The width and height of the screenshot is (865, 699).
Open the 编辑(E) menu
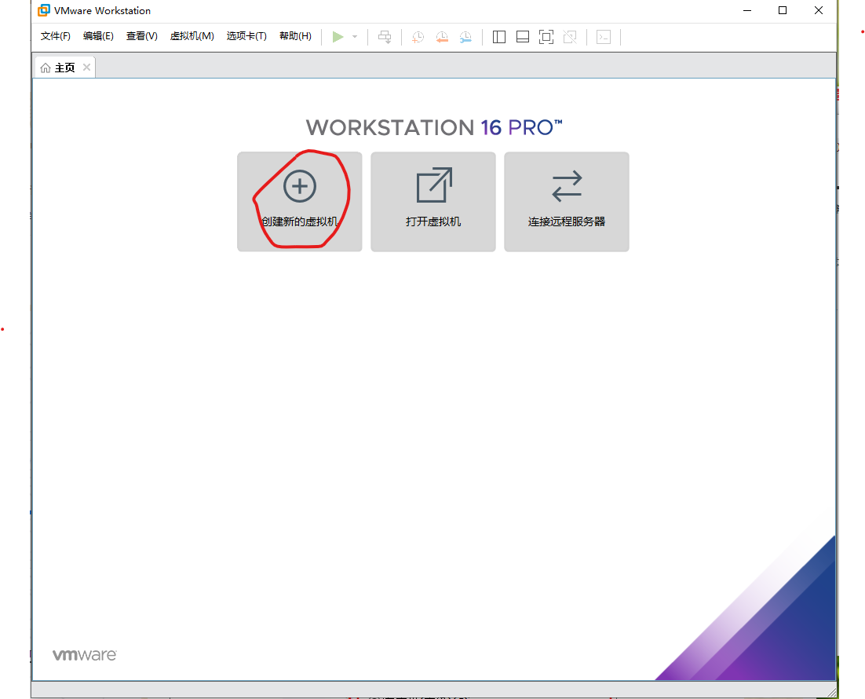pyautogui.click(x=98, y=36)
